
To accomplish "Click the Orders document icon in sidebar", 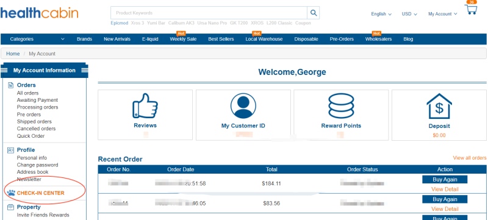I will (10, 85).
